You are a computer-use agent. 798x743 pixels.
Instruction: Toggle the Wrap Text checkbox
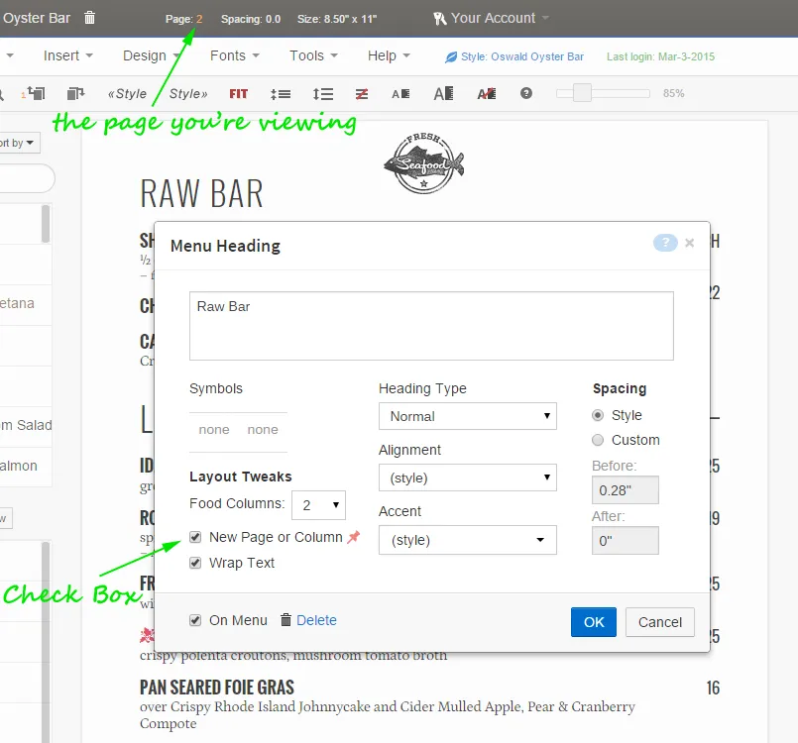(195, 563)
